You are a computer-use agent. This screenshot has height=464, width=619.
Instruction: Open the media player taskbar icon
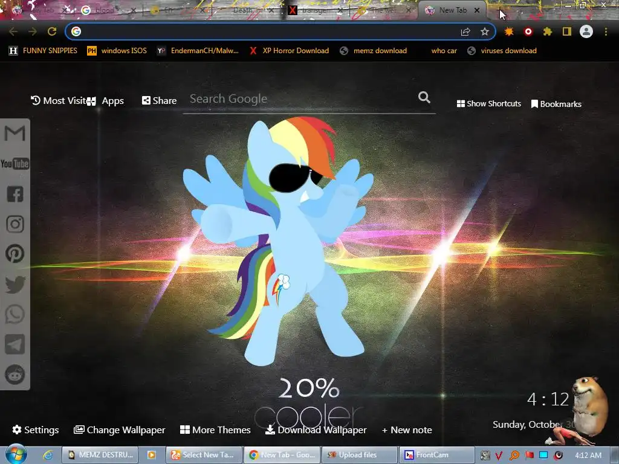point(151,455)
